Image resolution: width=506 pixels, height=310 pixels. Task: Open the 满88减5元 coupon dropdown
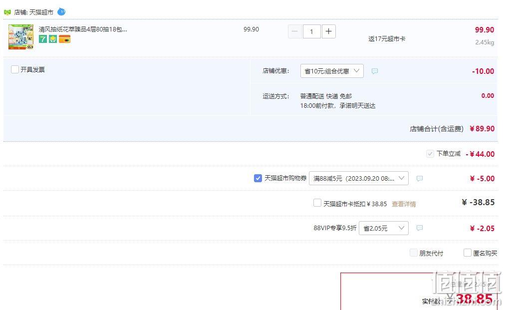pos(358,178)
